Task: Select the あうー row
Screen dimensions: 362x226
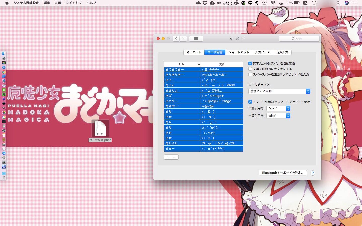Action: click(x=204, y=80)
